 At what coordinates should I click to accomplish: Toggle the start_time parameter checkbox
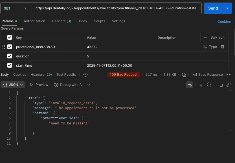[10, 65]
